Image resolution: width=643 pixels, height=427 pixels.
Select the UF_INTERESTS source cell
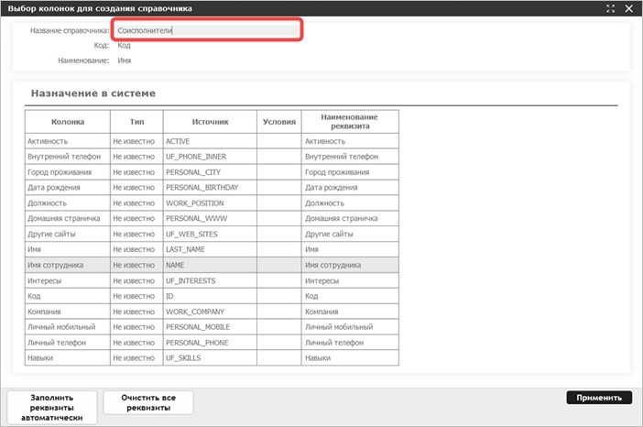tap(210, 280)
